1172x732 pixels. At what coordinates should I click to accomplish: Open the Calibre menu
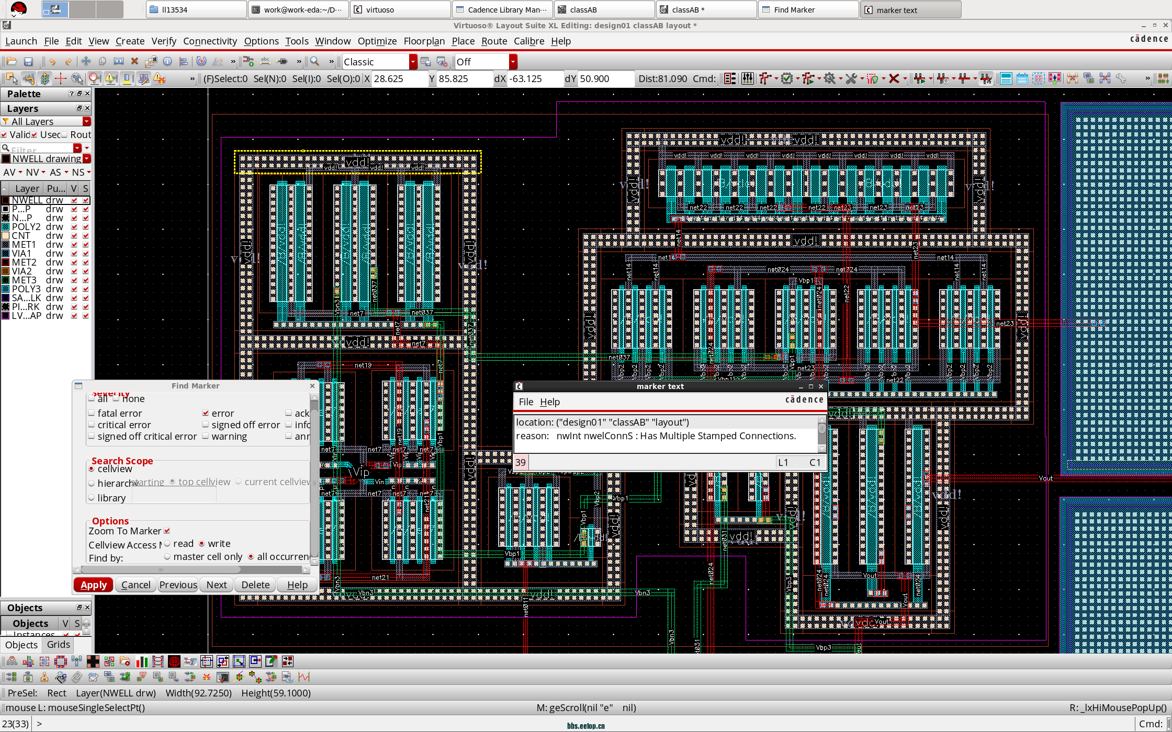(528, 41)
